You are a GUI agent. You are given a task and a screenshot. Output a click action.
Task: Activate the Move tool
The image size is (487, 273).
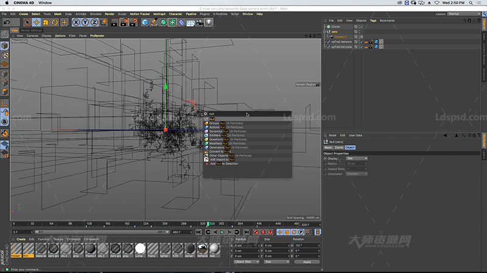point(37,22)
